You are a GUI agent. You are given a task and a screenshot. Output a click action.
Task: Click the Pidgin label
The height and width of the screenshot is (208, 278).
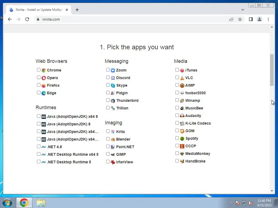pyautogui.click(x=122, y=93)
